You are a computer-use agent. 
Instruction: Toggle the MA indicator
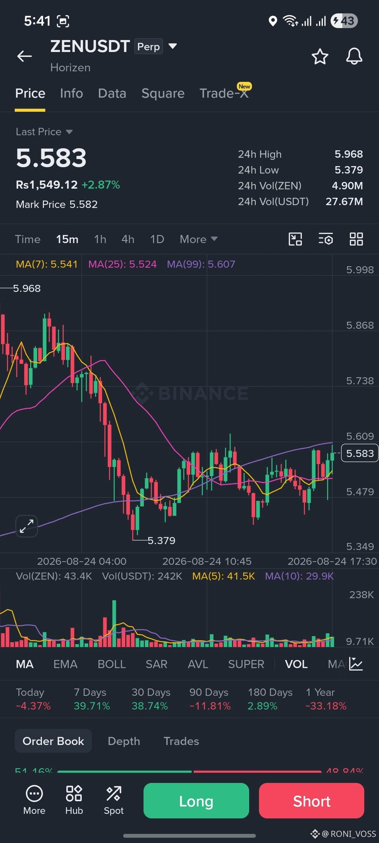pos(25,664)
